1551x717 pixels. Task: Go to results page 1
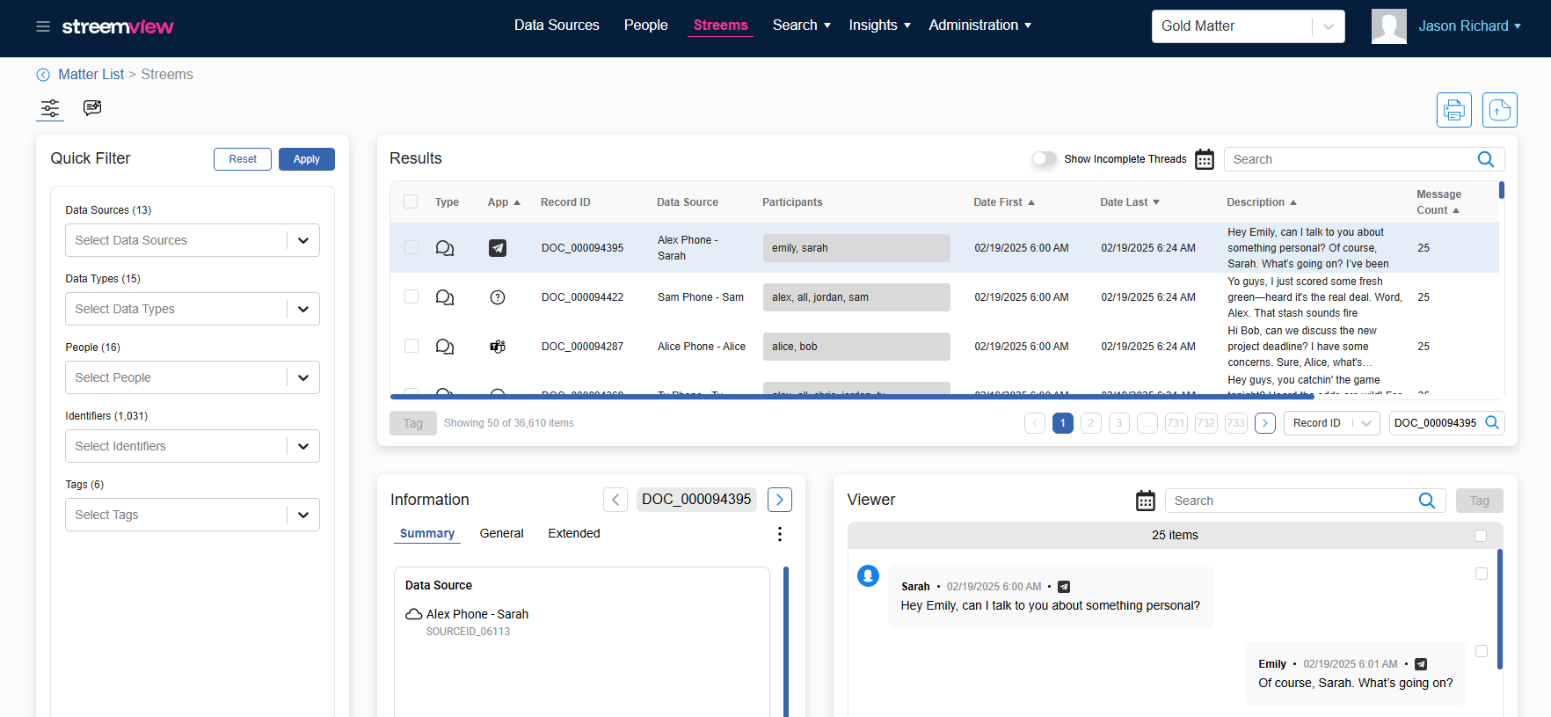[1063, 423]
